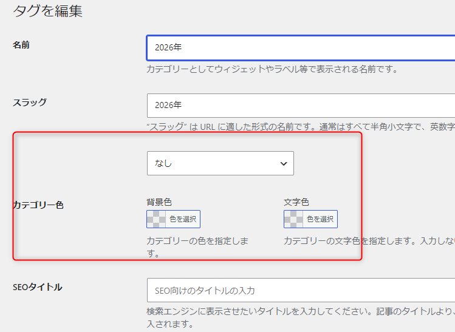The image size is (455, 332).
Task: Click the 名前 input field containing 2026年
Action: (301, 48)
